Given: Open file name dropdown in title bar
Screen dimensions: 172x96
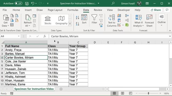Looking at the screenshot, I should (98, 3).
